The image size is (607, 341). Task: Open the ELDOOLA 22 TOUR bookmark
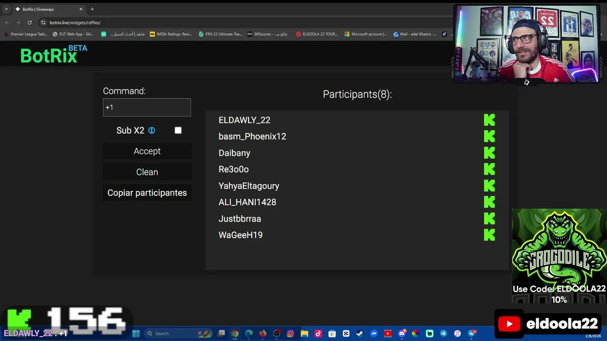316,34
